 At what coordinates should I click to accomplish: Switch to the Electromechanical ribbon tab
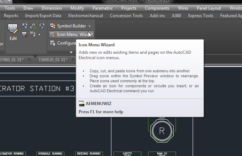85,16
